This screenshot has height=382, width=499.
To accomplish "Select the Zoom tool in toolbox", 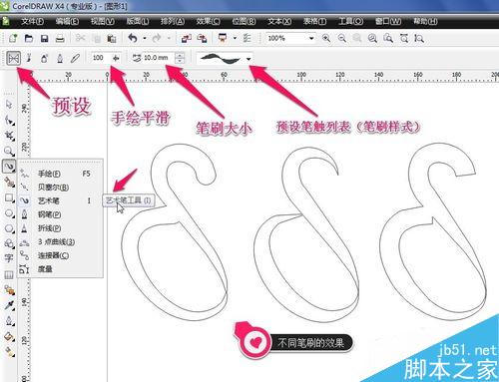I will coord(9,151).
